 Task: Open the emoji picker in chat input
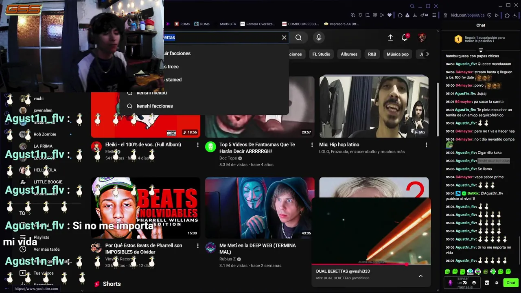[474, 283]
